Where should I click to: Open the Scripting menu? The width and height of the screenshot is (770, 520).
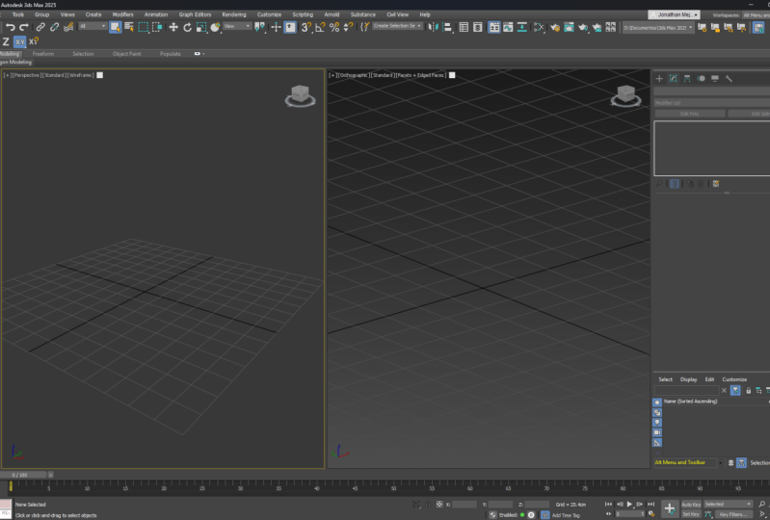point(303,14)
